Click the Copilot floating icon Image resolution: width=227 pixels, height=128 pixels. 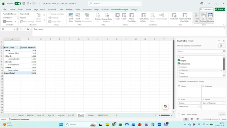[165, 106]
